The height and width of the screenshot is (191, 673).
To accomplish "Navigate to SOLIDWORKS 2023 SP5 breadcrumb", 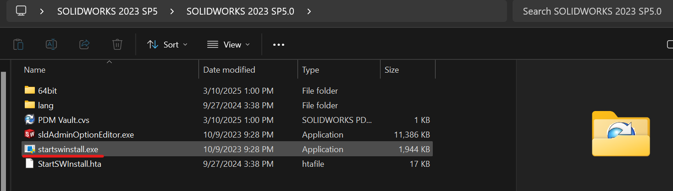I will point(107,11).
